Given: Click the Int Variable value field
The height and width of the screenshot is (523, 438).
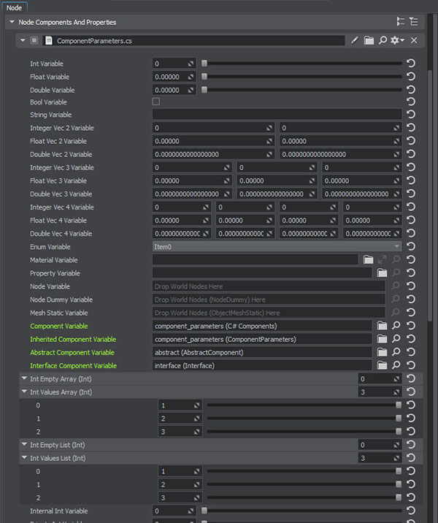Looking at the screenshot, I should click(x=174, y=64).
